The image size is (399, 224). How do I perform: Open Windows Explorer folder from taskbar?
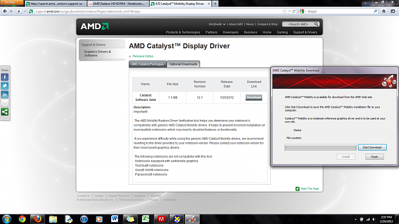point(53,219)
